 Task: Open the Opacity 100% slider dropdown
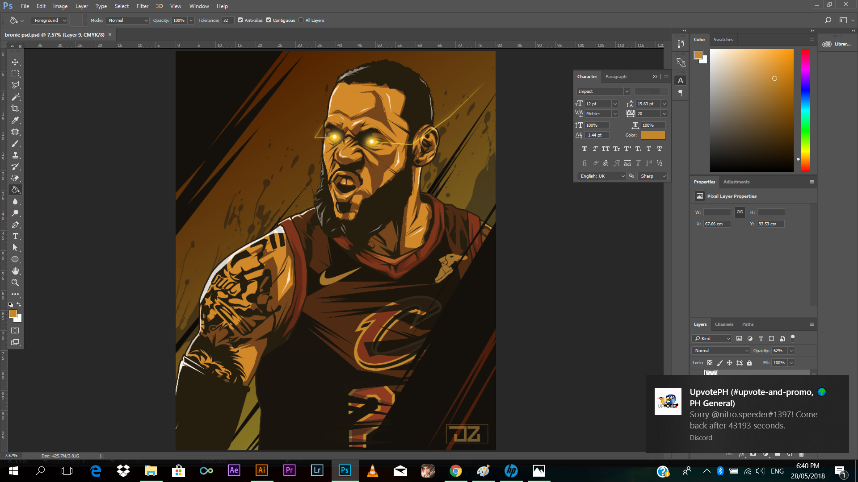(191, 20)
